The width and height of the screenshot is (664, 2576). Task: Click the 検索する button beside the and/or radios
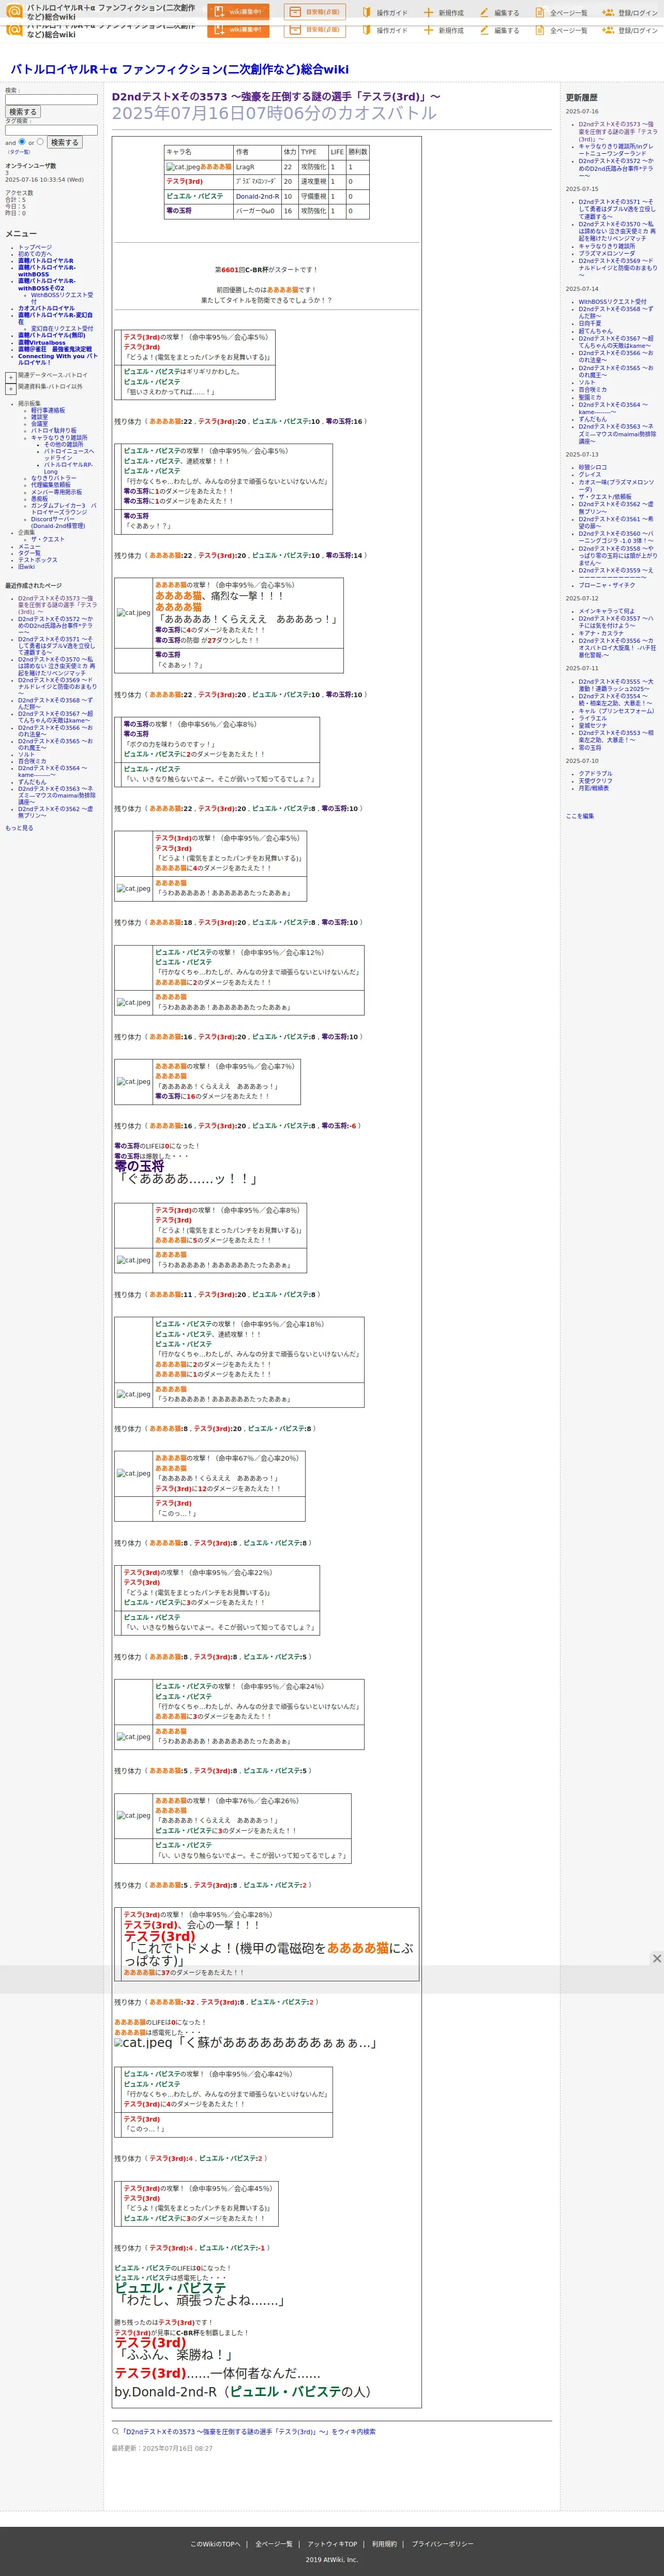(x=64, y=142)
